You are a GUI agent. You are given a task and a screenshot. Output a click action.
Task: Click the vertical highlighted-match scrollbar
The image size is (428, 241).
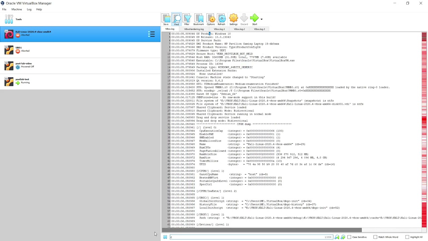(x=424, y=130)
